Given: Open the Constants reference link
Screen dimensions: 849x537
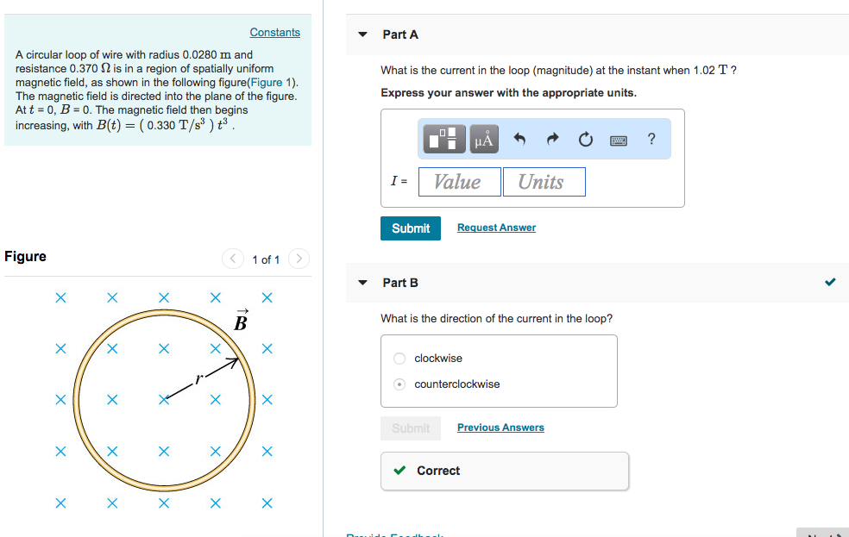Looking at the screenshot, I should (274, 32).
